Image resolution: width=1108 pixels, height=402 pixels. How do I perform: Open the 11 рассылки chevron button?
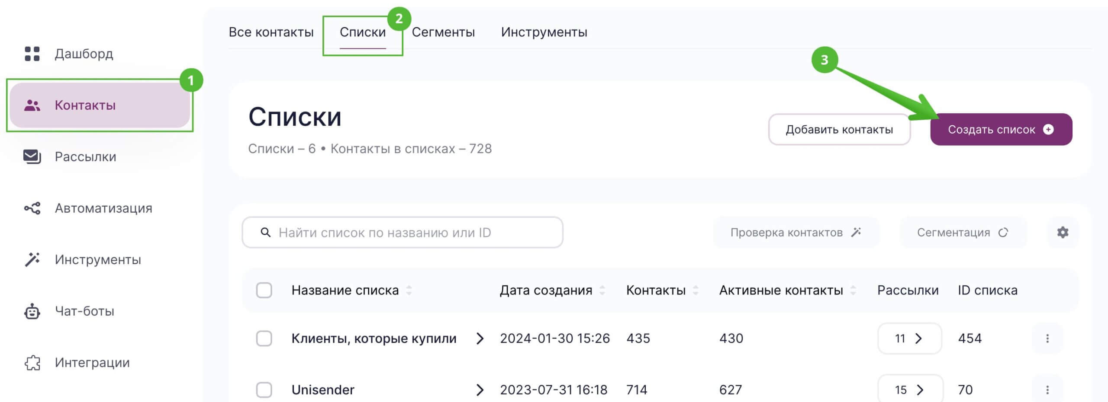[x=909, y=338]
